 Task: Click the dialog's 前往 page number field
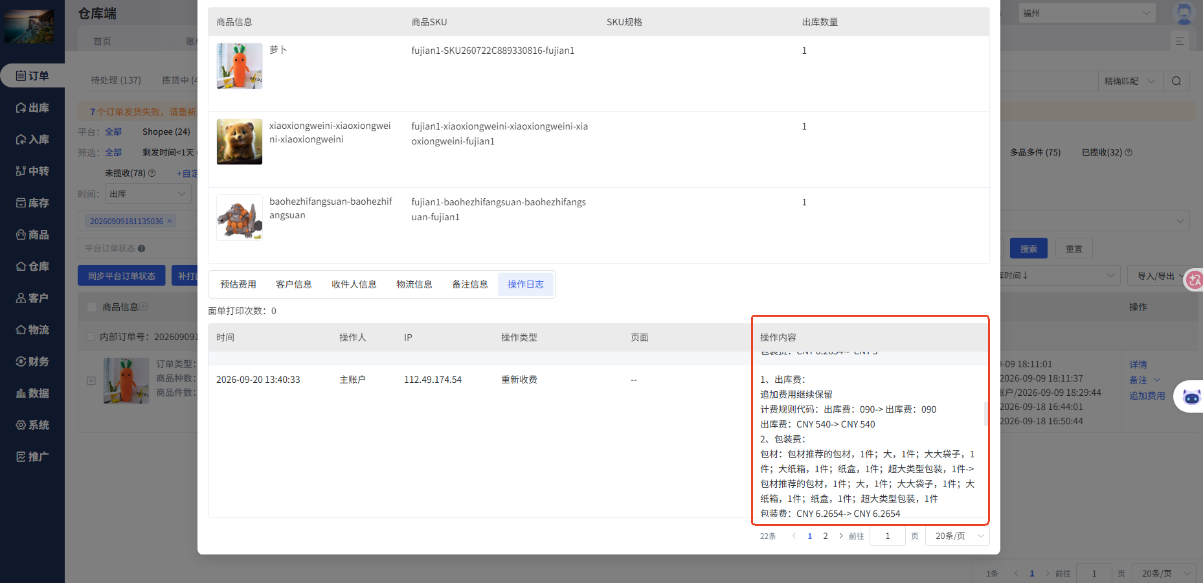(888, 536)
